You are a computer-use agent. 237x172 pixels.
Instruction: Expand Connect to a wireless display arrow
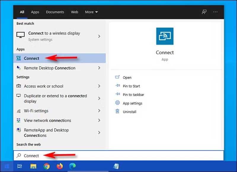(x=99, y=36)
